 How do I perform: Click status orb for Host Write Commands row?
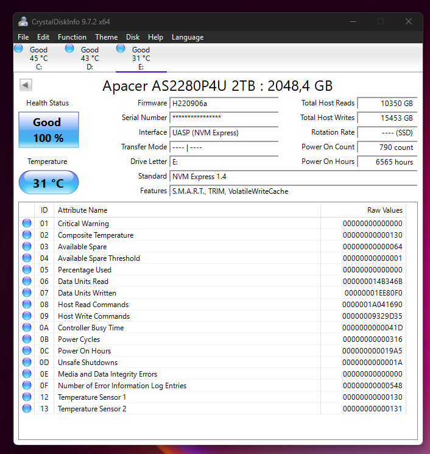(27, 316)
